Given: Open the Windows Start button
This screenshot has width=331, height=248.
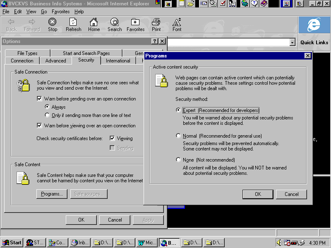Looking at the screenshot, I should point(12,243).
